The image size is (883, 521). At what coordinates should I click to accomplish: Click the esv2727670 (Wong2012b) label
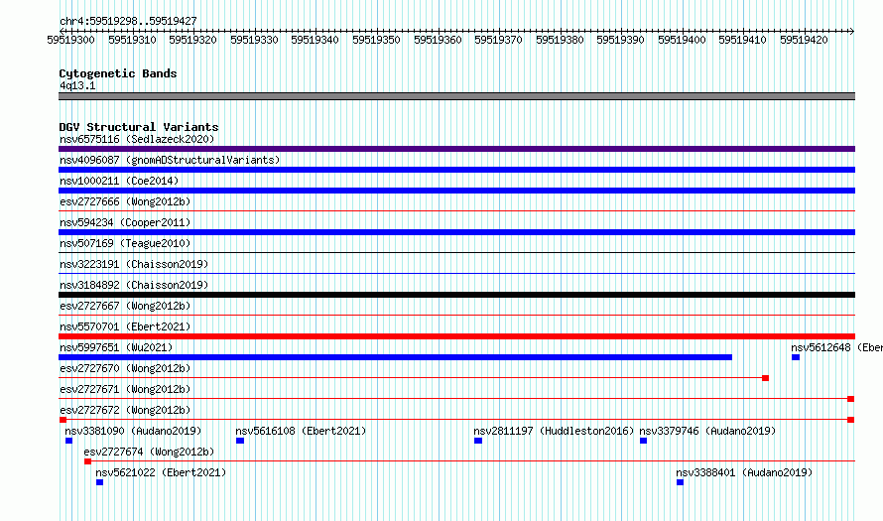[125, 368]
